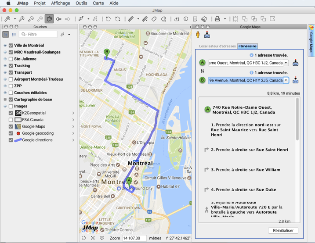
Task: Enable the Ste-Julienne layer
Action: click(11, 59)
